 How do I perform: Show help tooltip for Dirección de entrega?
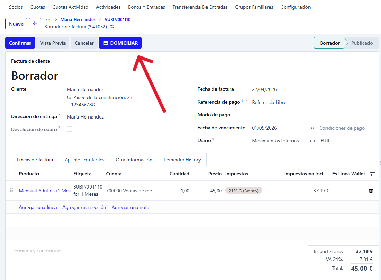[59, 115]
